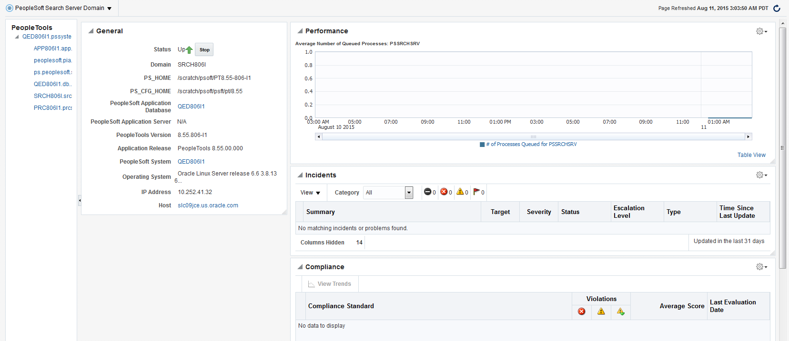Click the page vertical scrollbar thumb
This screenshot has width=789, height=341.
point(782,148)
